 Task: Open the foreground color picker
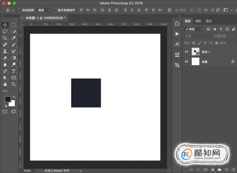[8, 99]
